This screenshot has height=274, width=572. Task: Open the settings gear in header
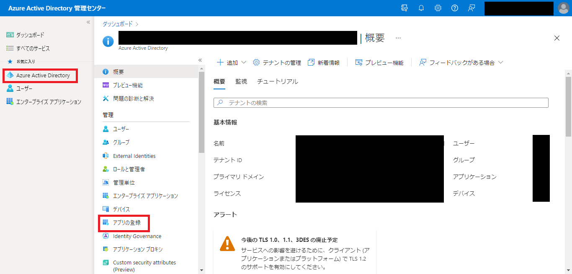tap(438, 8)
